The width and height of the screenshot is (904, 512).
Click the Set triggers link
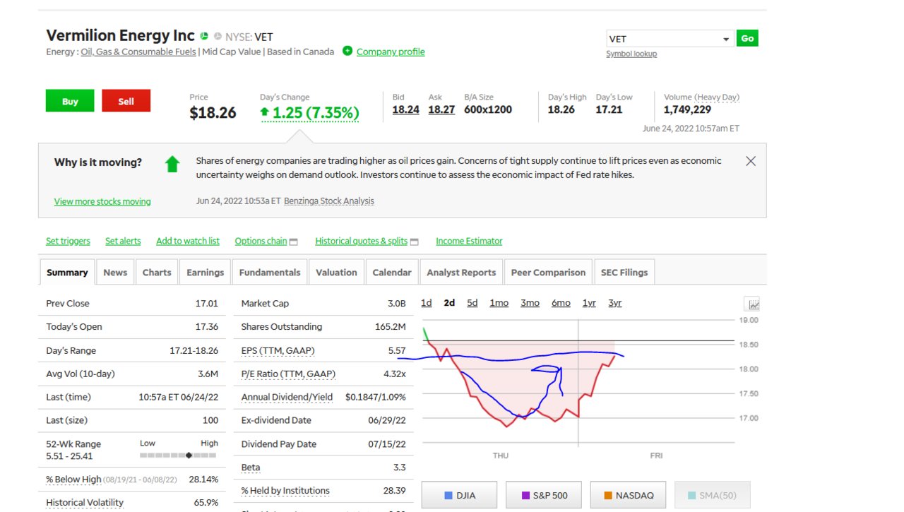[x=68, y=241]
